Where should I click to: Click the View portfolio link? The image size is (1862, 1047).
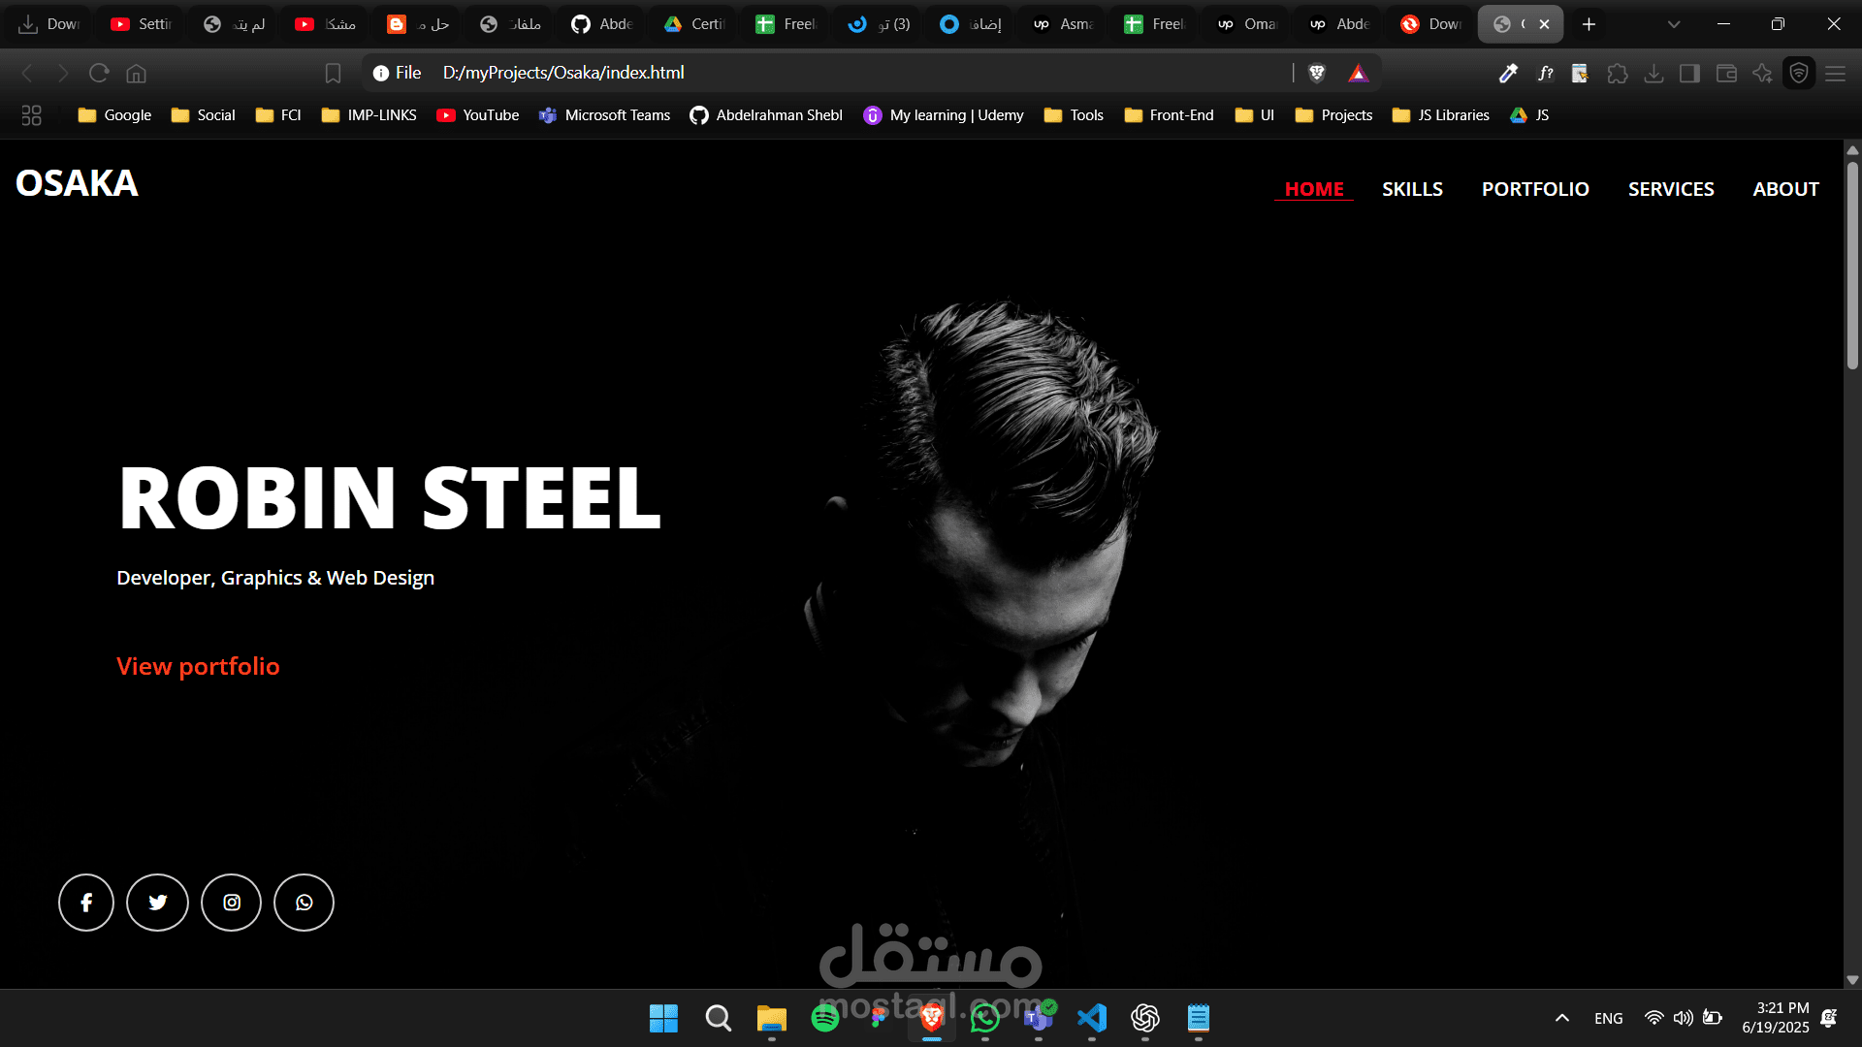198,666
